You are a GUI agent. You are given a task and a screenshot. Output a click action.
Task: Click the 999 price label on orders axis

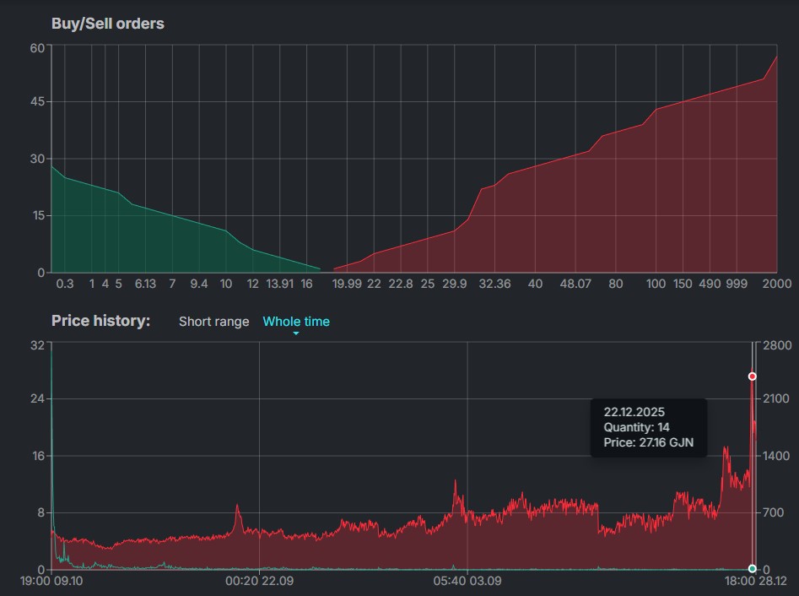point(737,284)
